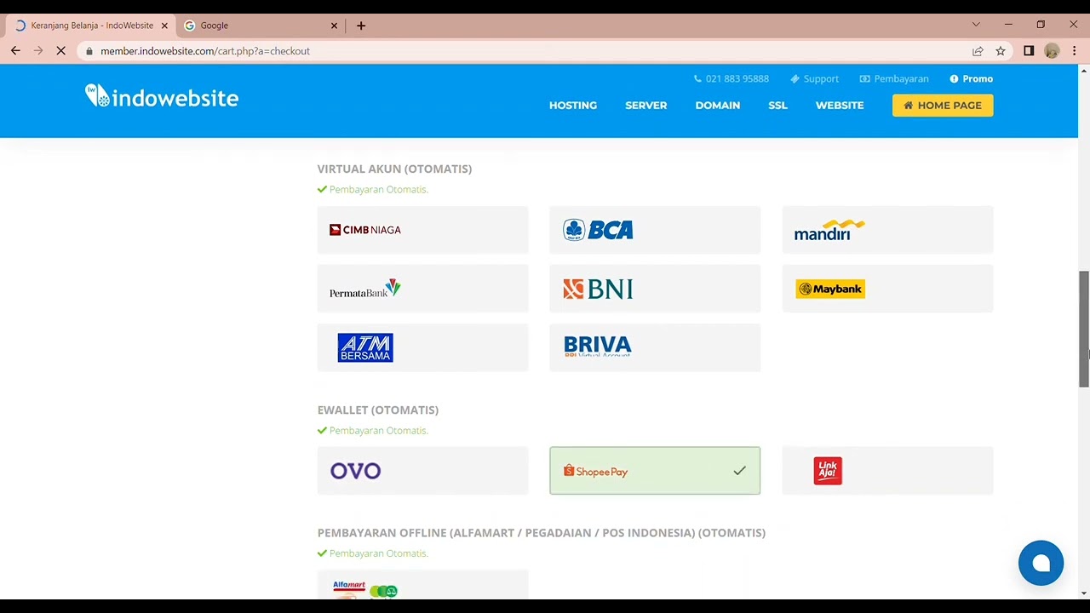Image resolution: width=1090 pixels, height=613 pixels.
Task: Open SERVER menu
Action: pyautogui.click(x=646, y=106)
